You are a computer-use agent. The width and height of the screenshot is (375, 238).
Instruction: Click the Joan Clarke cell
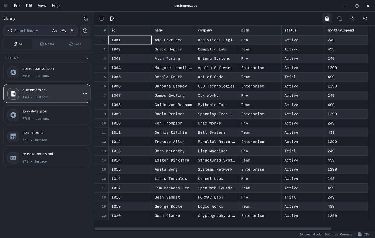tap(173, 215)
